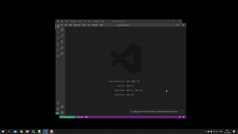The image size is (238, 134).
Task: Click green remote indicator of back window
Action: coord(57,113)
